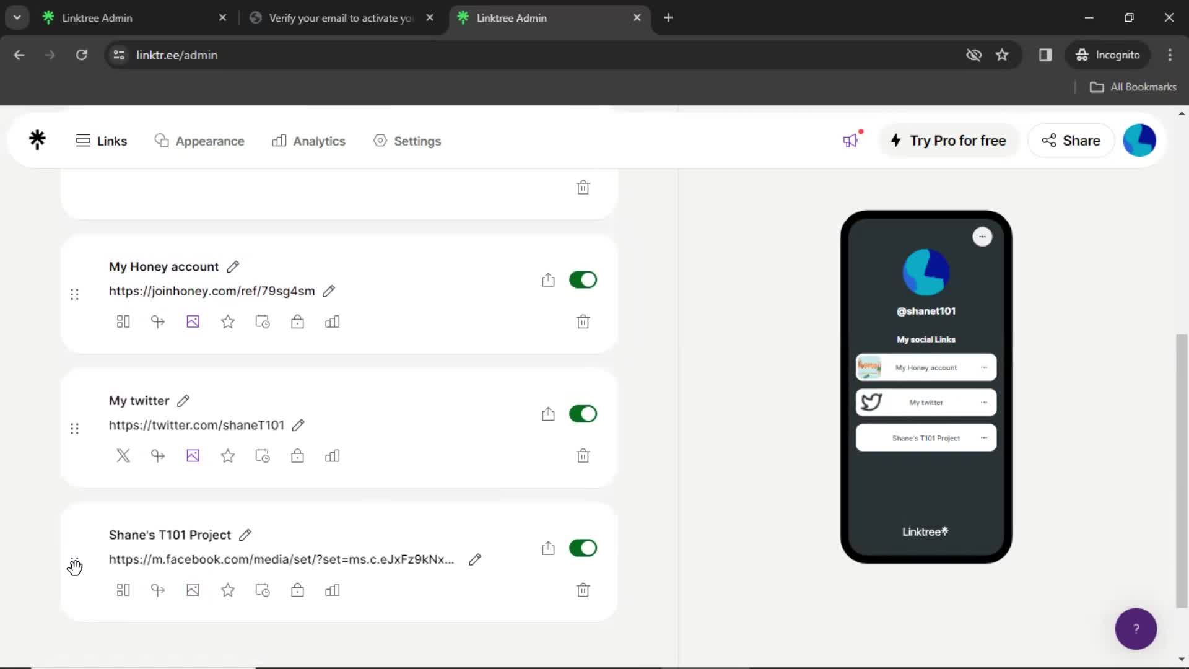Viewport: 1189px width, 669px height.
Task: View analytics for My twitter link
Action: pyautogui.click(x=333, y=456)
